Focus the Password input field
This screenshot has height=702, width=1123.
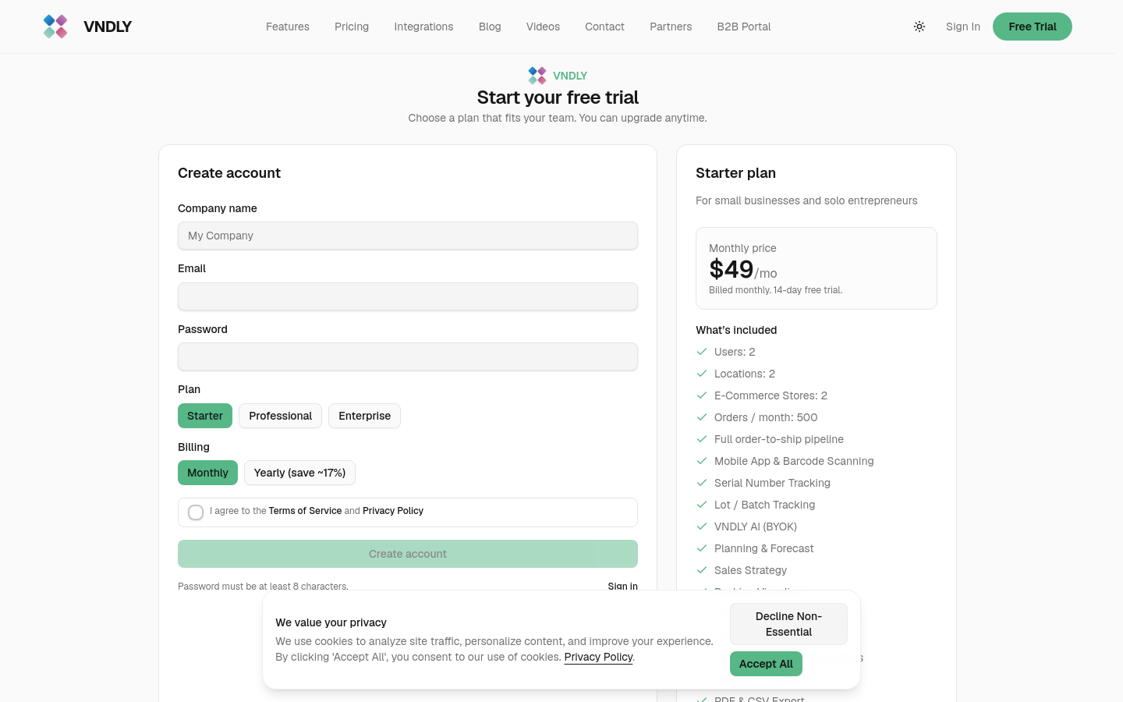(408, 356)
